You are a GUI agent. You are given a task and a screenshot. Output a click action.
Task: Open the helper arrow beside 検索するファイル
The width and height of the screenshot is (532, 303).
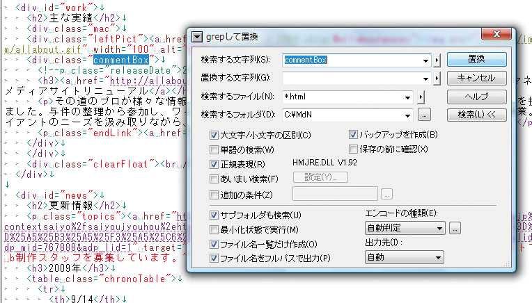[x=421, y=97]
